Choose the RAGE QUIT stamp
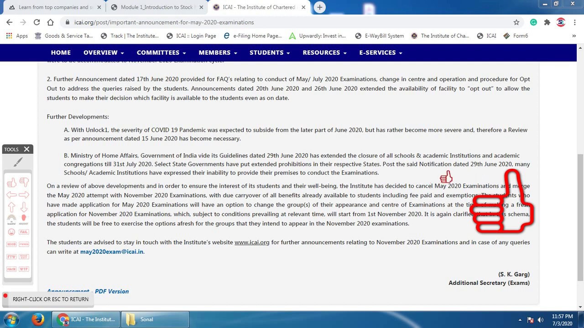Viewport: 584px width, 328px height. [24, 256]
